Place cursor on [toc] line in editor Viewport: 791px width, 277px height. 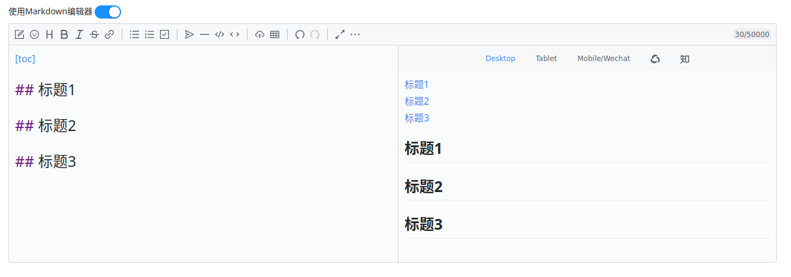pyautogui.click(x=25, y=59)
